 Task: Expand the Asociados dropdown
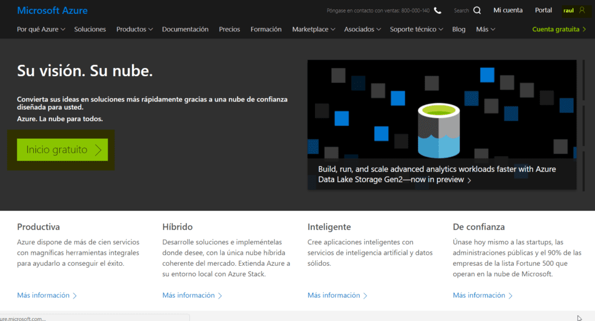[363, 29]
